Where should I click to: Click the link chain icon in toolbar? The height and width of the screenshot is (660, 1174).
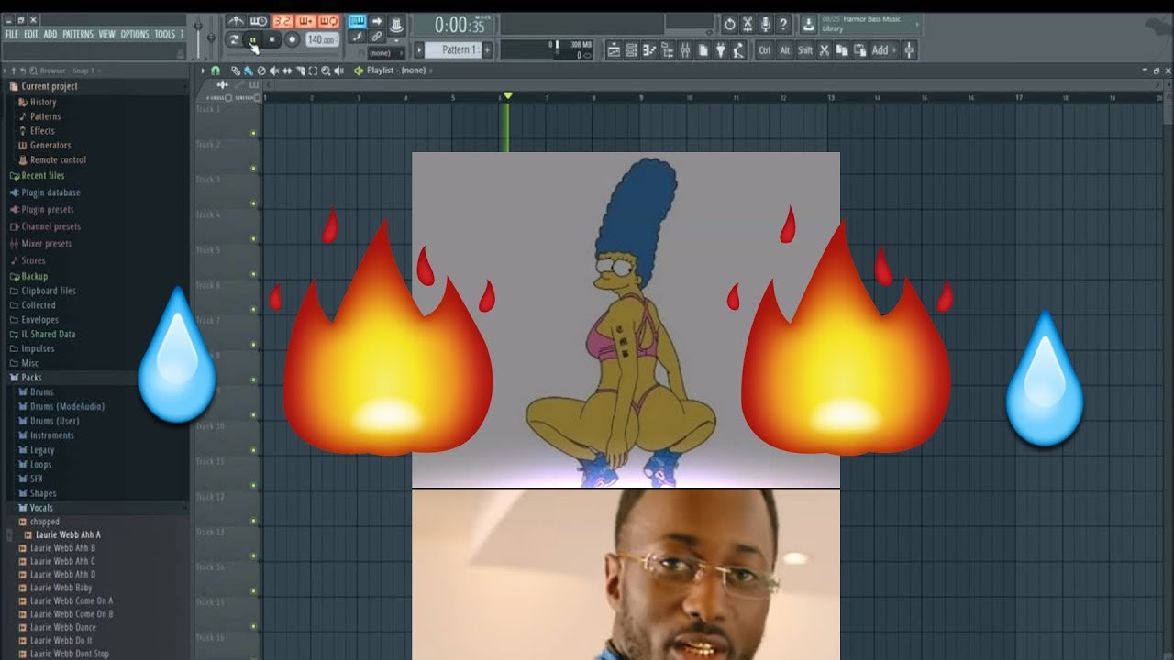pyautogui.click(x=377, y=37)
